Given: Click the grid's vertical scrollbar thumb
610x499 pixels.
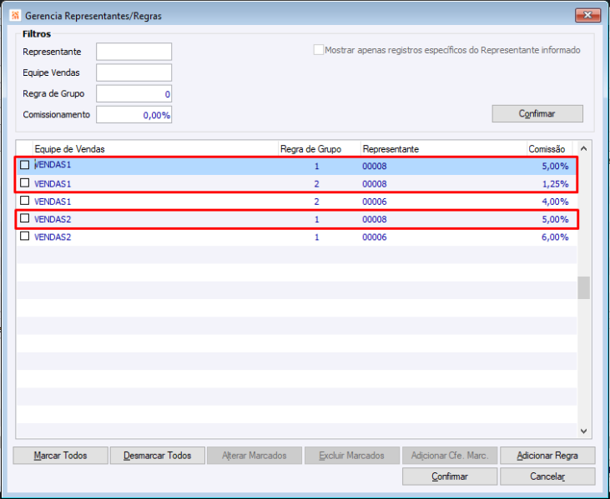Looking at the screenshot, I should 583,287.
